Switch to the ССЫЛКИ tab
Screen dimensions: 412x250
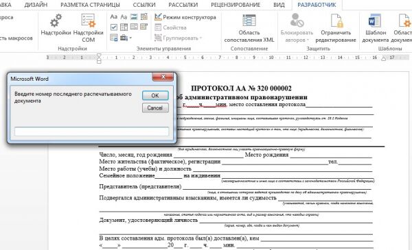[144, 5]
